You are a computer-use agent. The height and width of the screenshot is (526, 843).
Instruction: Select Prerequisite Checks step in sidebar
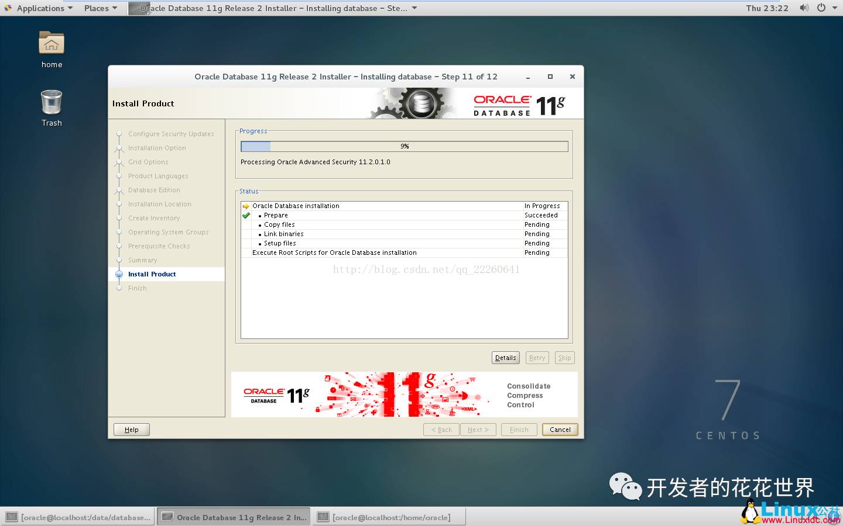tap(159, 246)
